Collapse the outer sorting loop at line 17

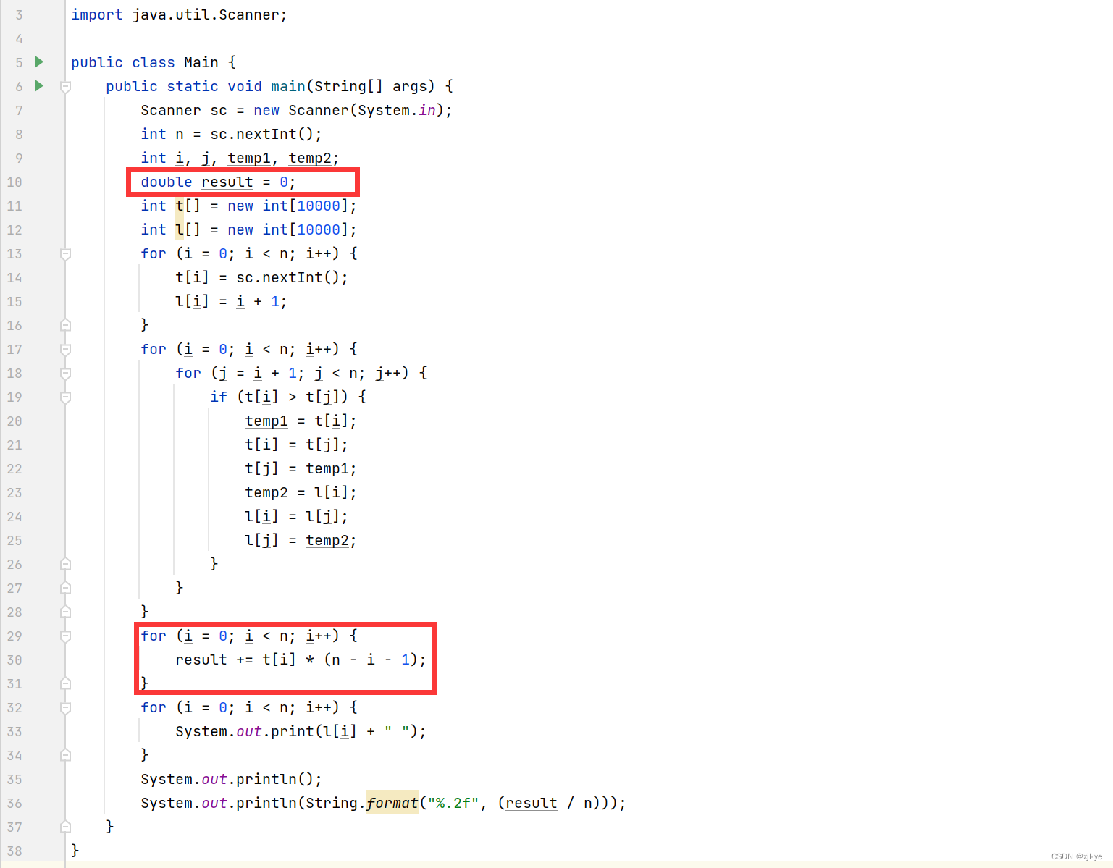65,350
